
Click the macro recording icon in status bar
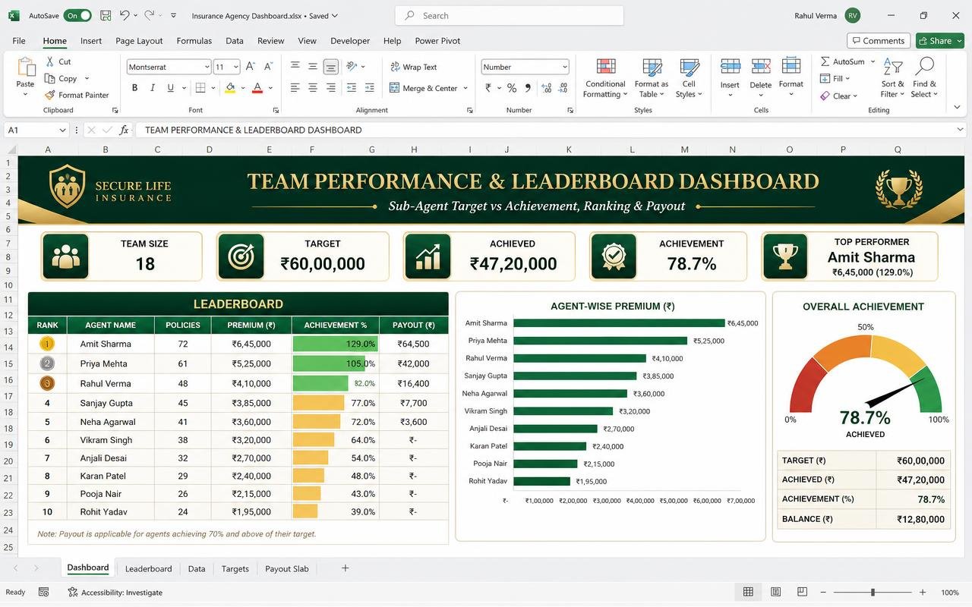tap(44, 592)
